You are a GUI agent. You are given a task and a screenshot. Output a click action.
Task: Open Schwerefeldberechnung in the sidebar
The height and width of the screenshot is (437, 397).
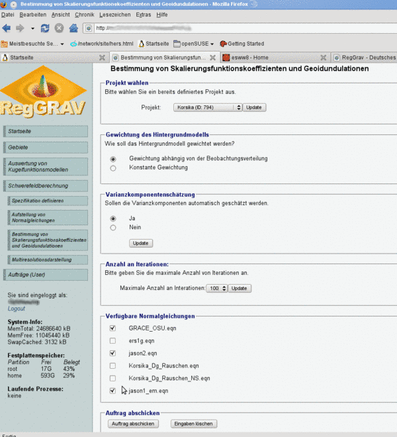46,186
